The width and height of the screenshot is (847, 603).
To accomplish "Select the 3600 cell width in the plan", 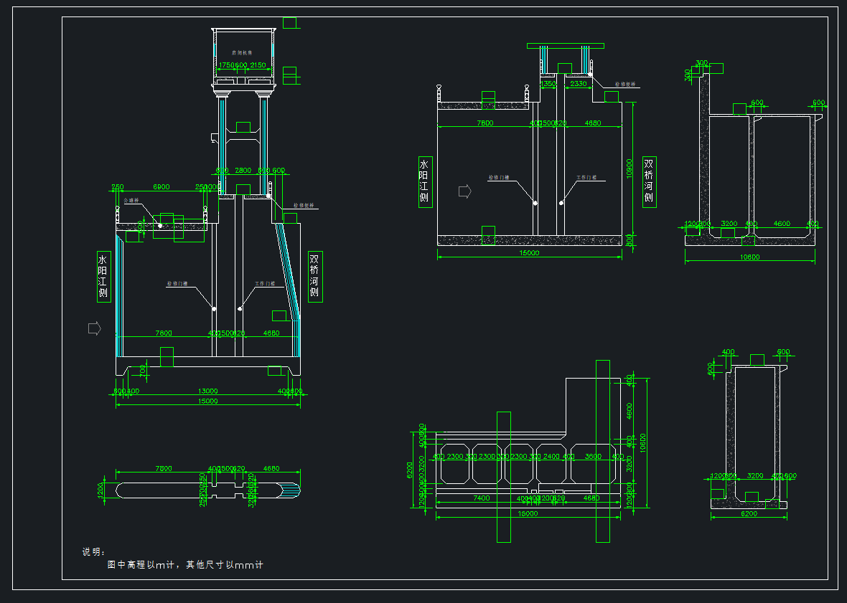I will [x=593, y=456].
